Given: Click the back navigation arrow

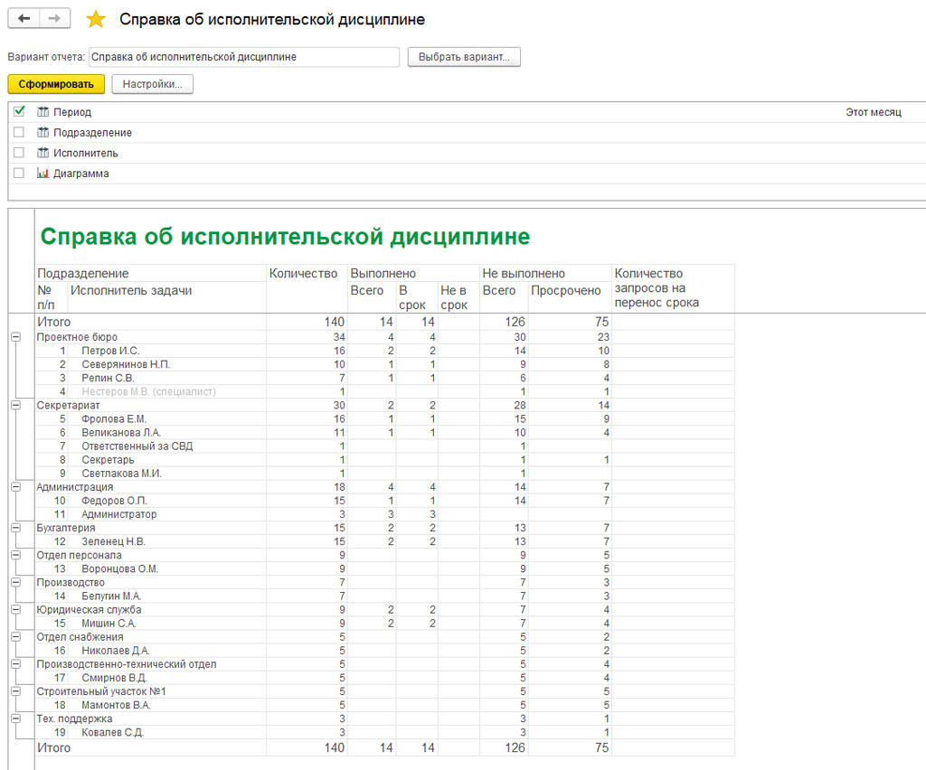Looking at the screenshot, I should pos(24,19).
